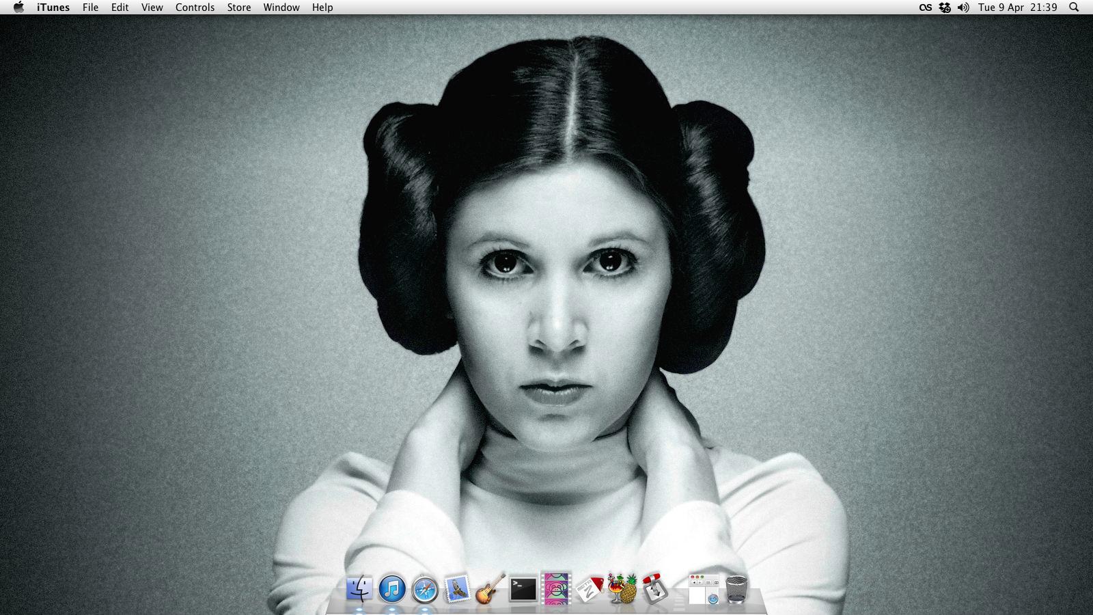The height and width of the screenshot is (615, 1093).
Task: Launch HandBrake cocktail and pineapple icon
Action: point(622,588)
